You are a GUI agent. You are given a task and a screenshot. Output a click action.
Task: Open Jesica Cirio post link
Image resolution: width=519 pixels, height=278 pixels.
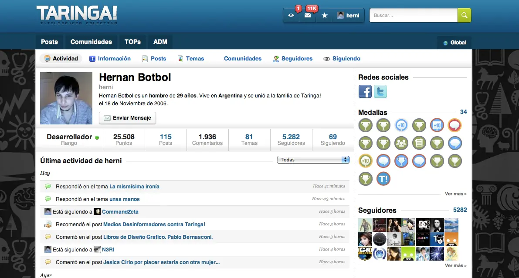pos(162,262)
